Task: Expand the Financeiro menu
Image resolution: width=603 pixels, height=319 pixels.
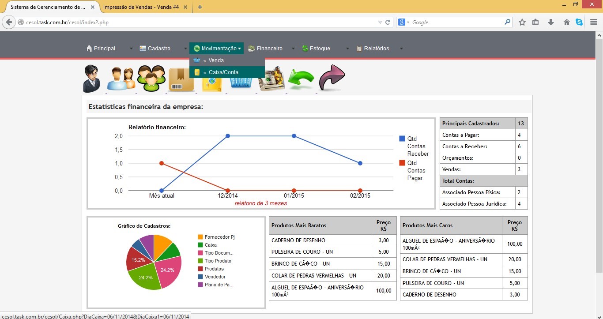Action: [269, 49]
